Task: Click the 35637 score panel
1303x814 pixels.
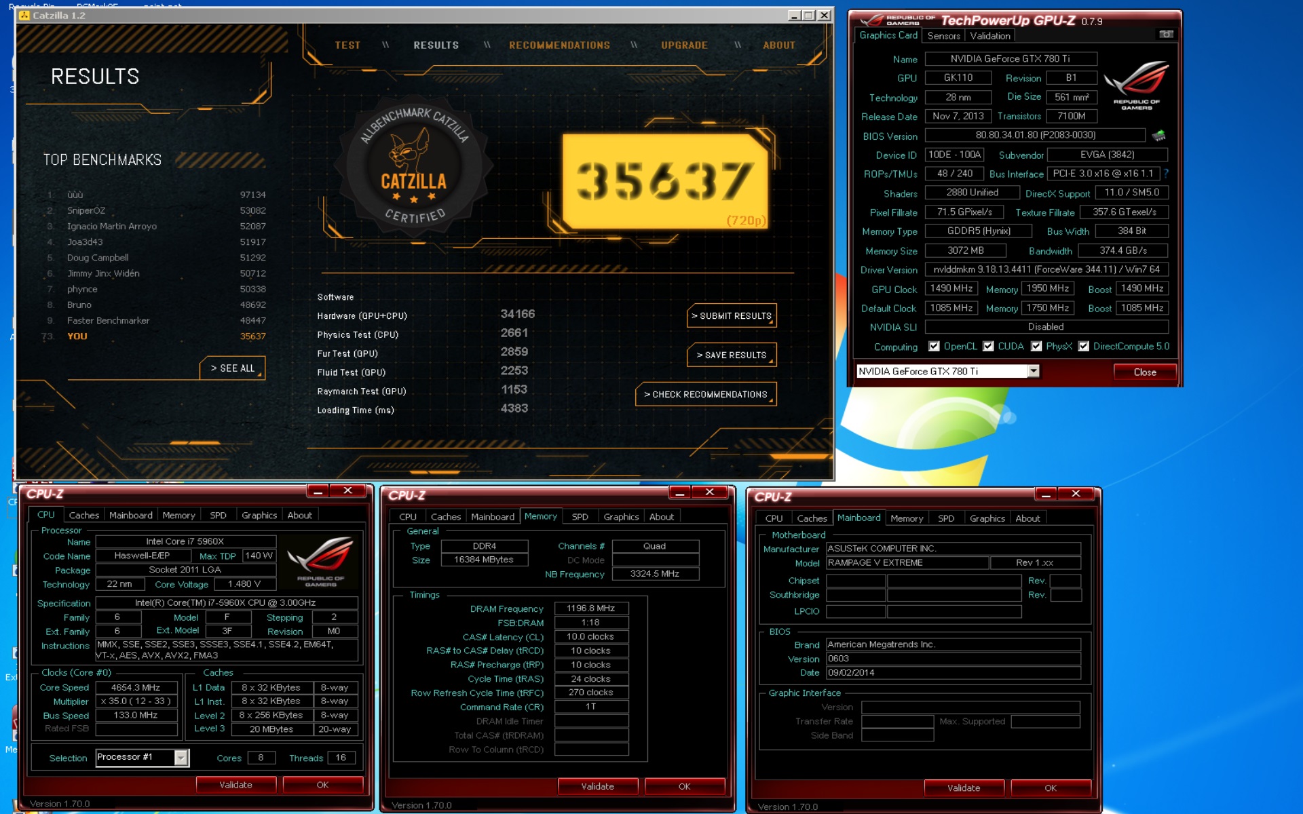Action: pyautogui.click(x=665, y=181)
